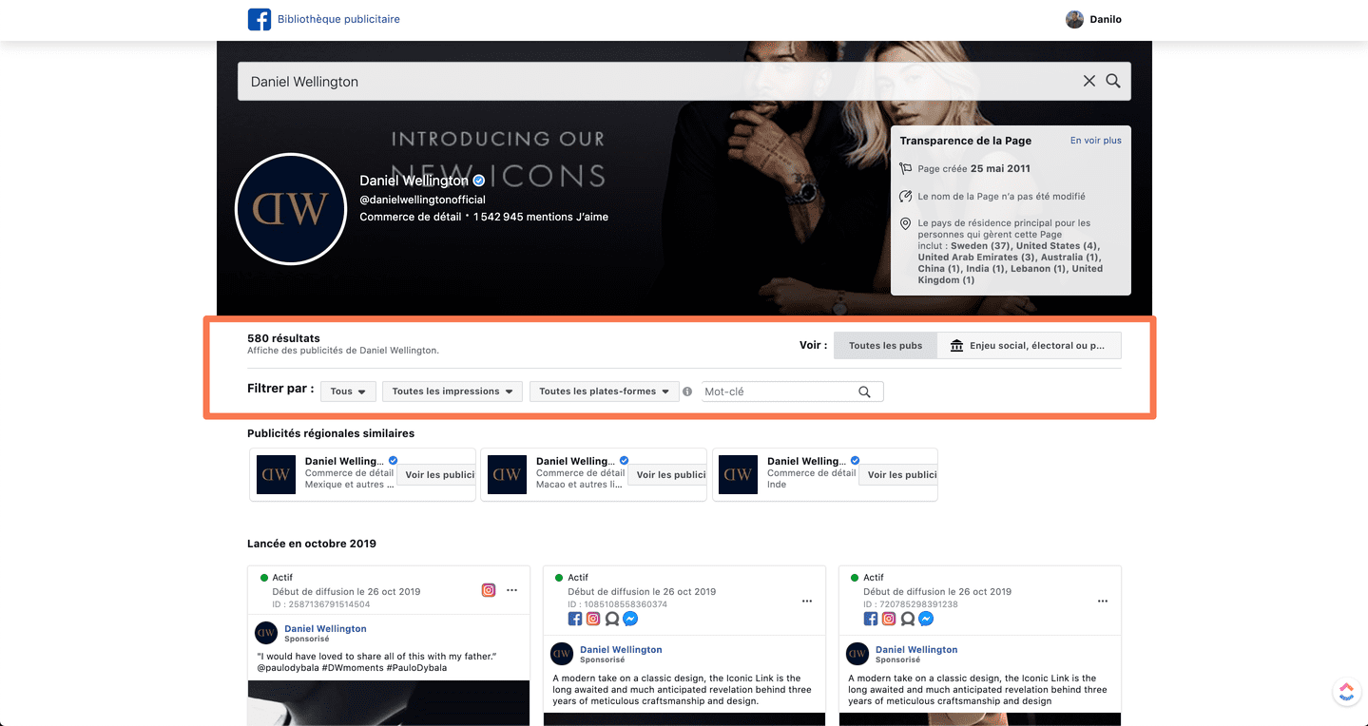1368x726 pixels.
Task: Click the ClickUp extension icon at bottom right
Action: click(x=1346, y=693)
